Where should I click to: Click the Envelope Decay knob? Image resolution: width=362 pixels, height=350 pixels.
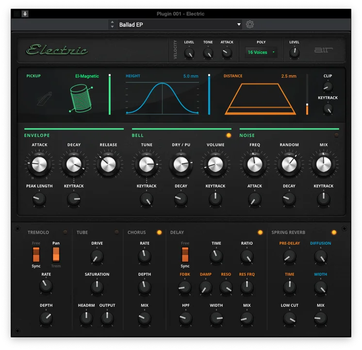[x=74, y=164]
